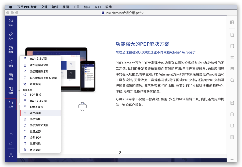
Task: Select the 文本 text editing tool
Action: (x=11, y=36)
